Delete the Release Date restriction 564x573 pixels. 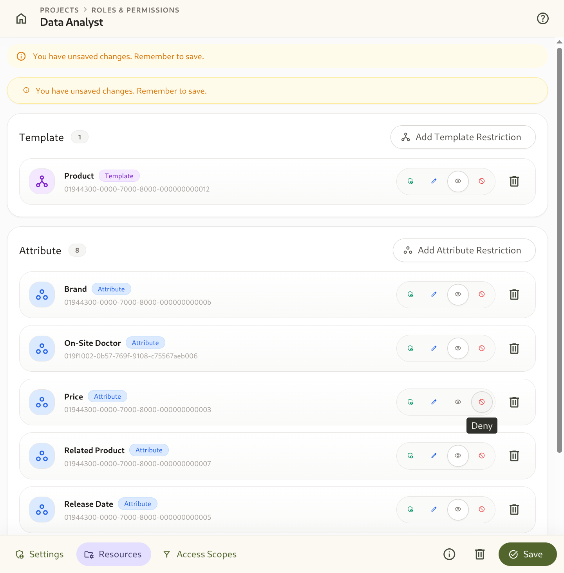tap(514, 509)
